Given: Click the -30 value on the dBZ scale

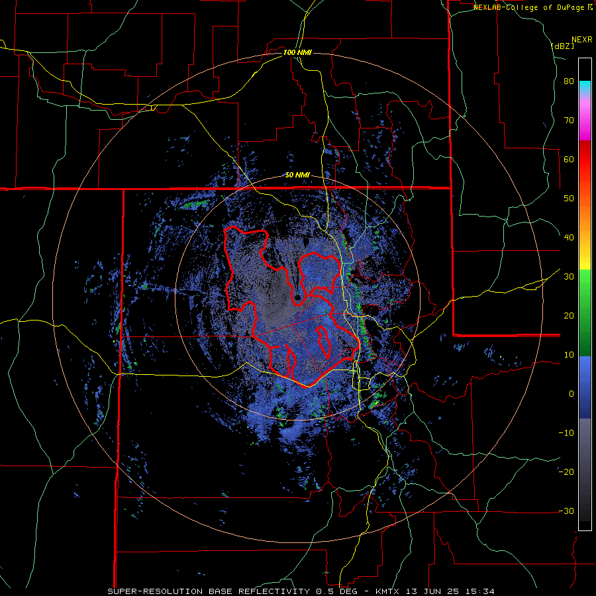Looking at the screenshot, I should 566,511.
